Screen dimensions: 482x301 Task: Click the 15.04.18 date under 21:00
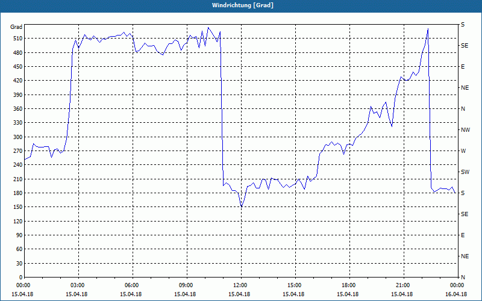(402, 294)
